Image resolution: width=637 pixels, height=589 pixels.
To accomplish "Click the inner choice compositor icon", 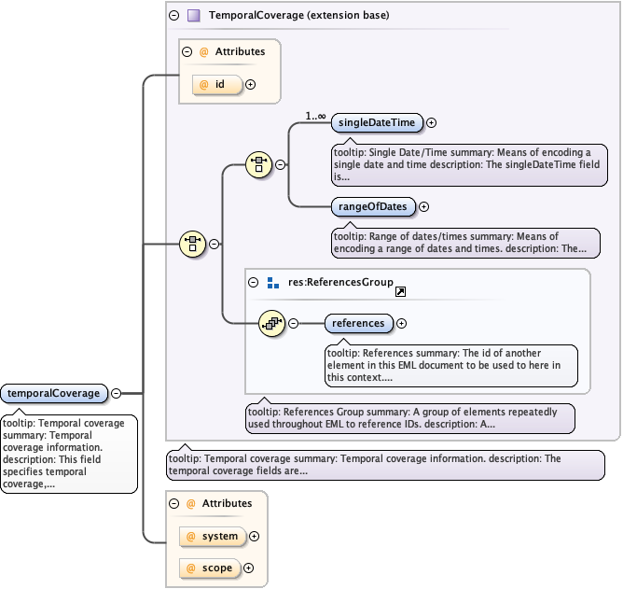I will pos(257,165).
